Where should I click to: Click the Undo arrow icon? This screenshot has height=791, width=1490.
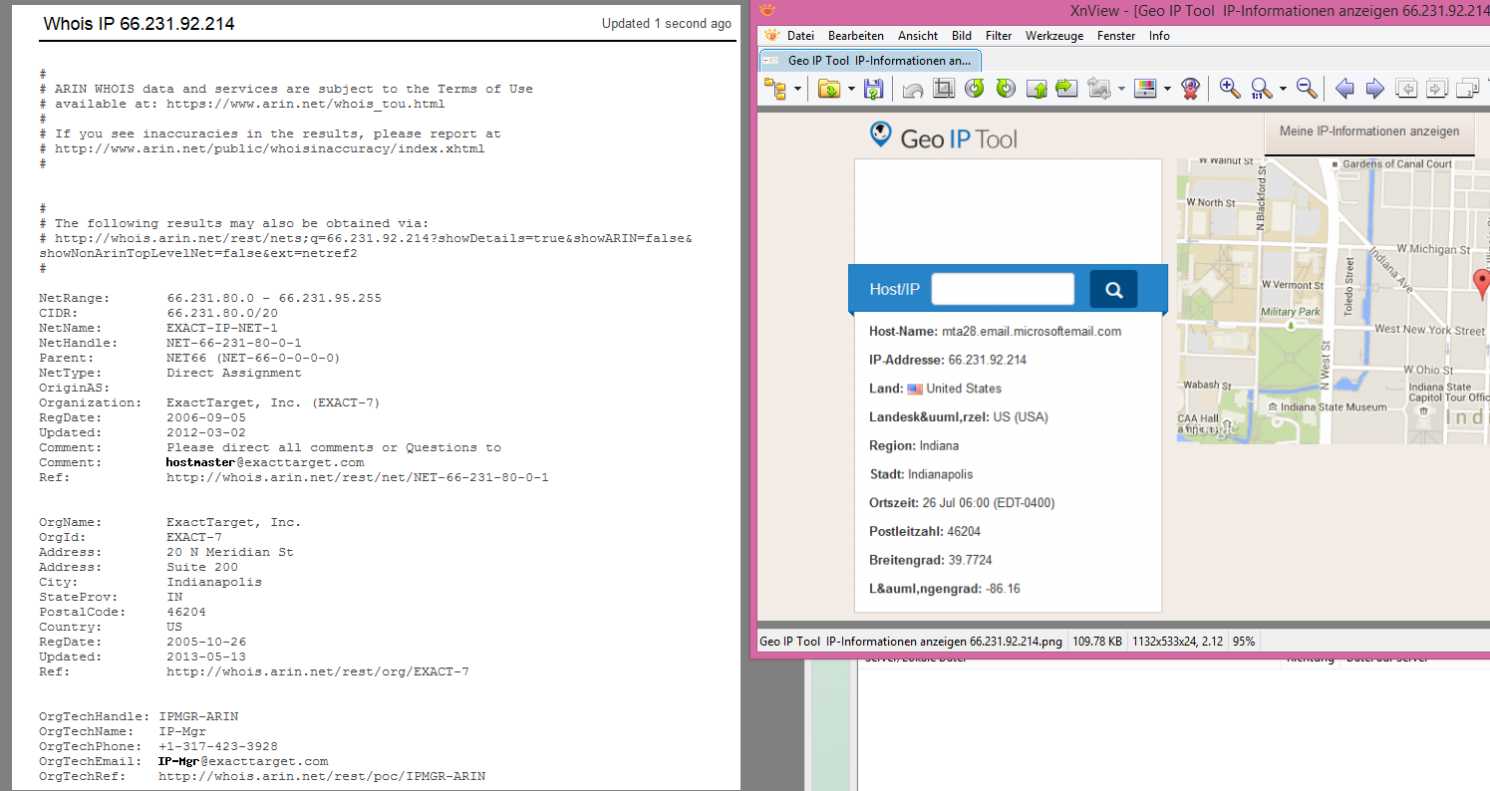(x=912, y=89)
